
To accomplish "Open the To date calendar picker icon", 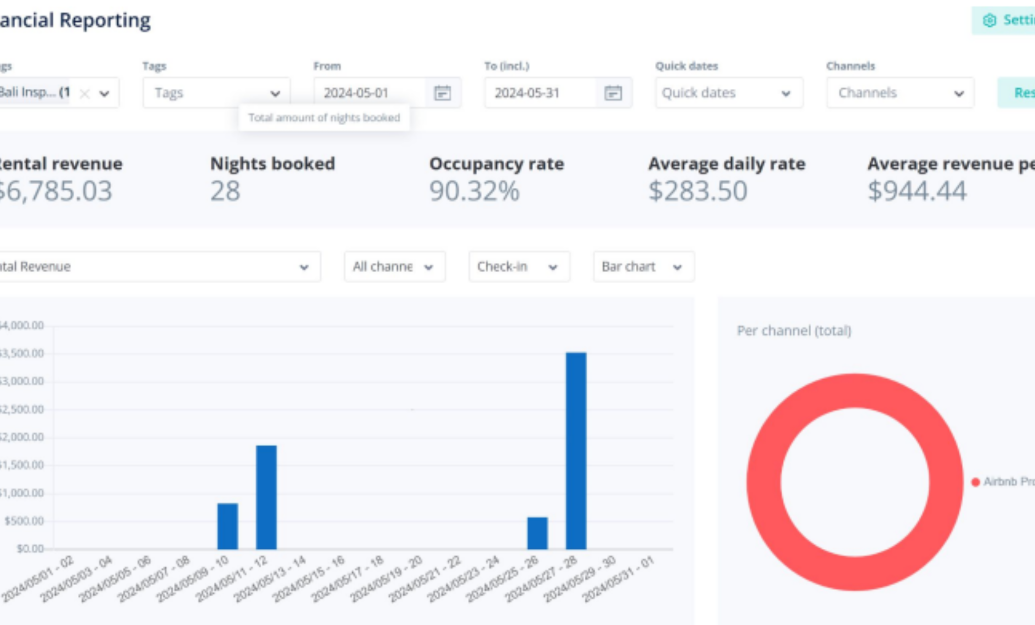I will (x=613, y=93).
